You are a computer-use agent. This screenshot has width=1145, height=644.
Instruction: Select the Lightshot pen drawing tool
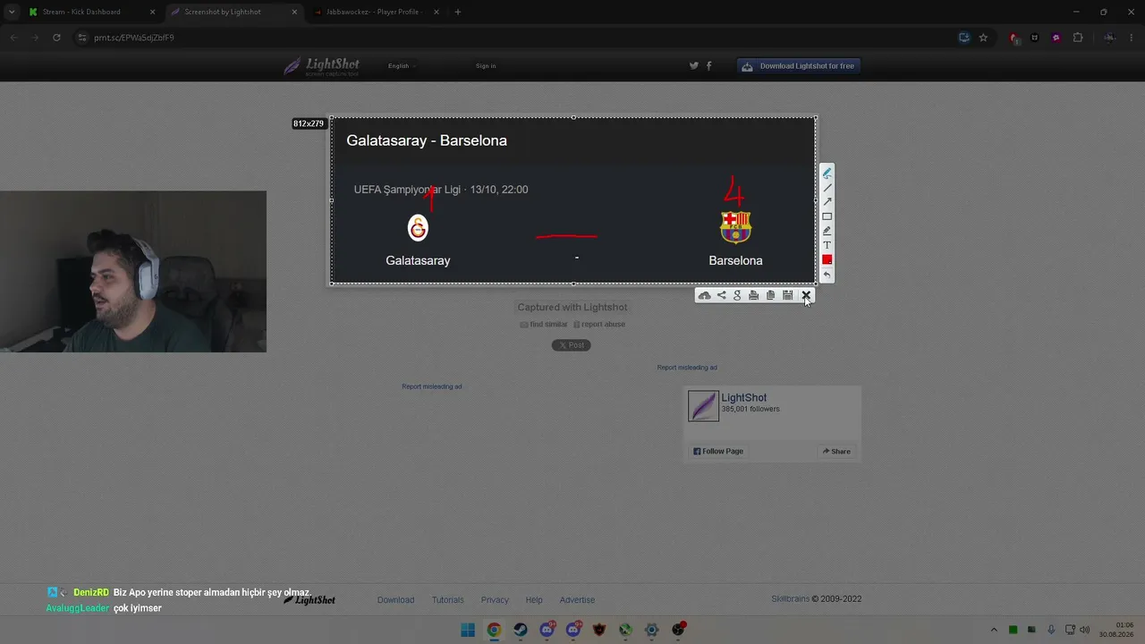coord(827,174)
